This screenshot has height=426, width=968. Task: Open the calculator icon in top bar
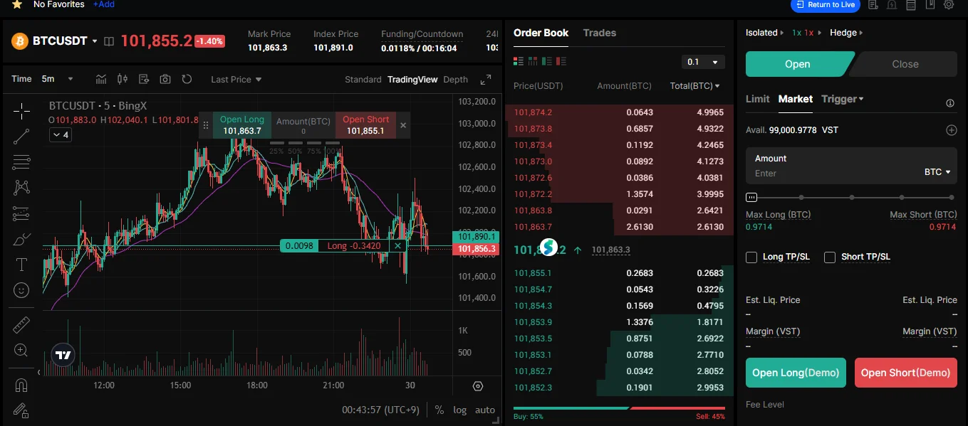click(910, 5)
